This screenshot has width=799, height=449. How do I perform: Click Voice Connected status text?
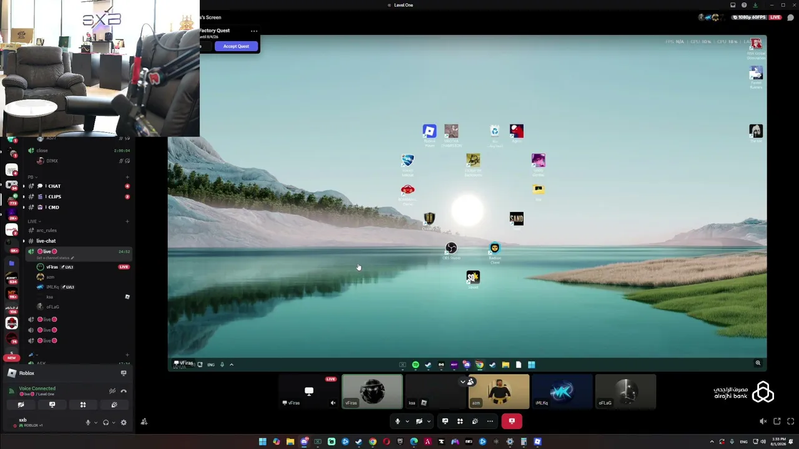click(x=37, y=389)
